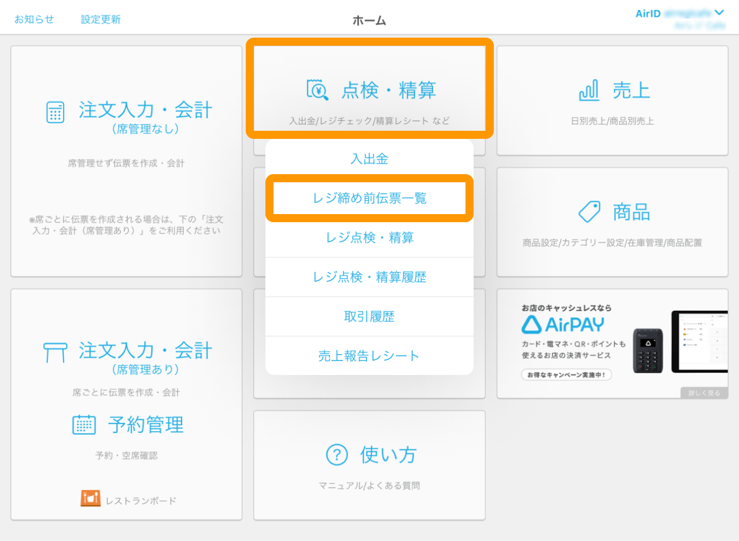Image resolution: width=739 pixels, height=541 pixels.
Task: Click the calendar icon beside 予約管理
Action: (x=84, y=425)
